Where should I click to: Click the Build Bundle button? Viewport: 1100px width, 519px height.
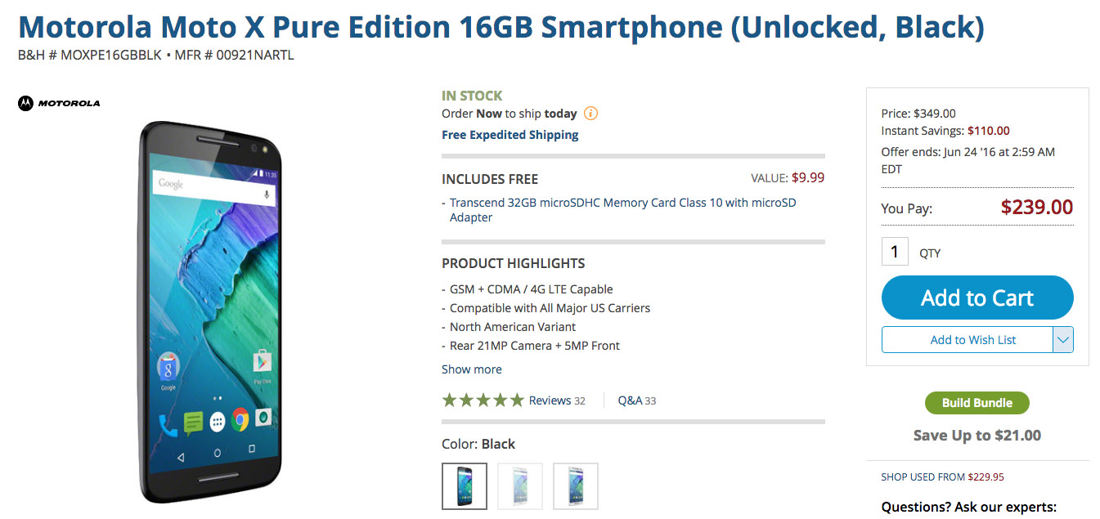point(977,403)
